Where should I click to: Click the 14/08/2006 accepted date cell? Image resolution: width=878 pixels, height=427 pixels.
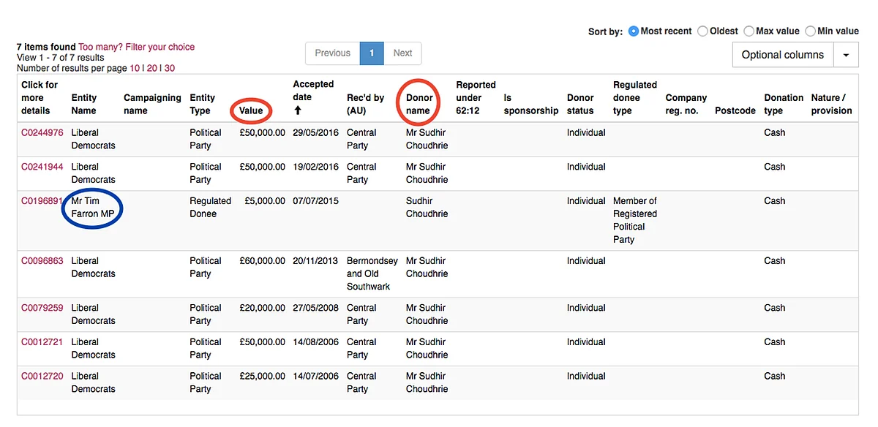[x=316, y=342]
